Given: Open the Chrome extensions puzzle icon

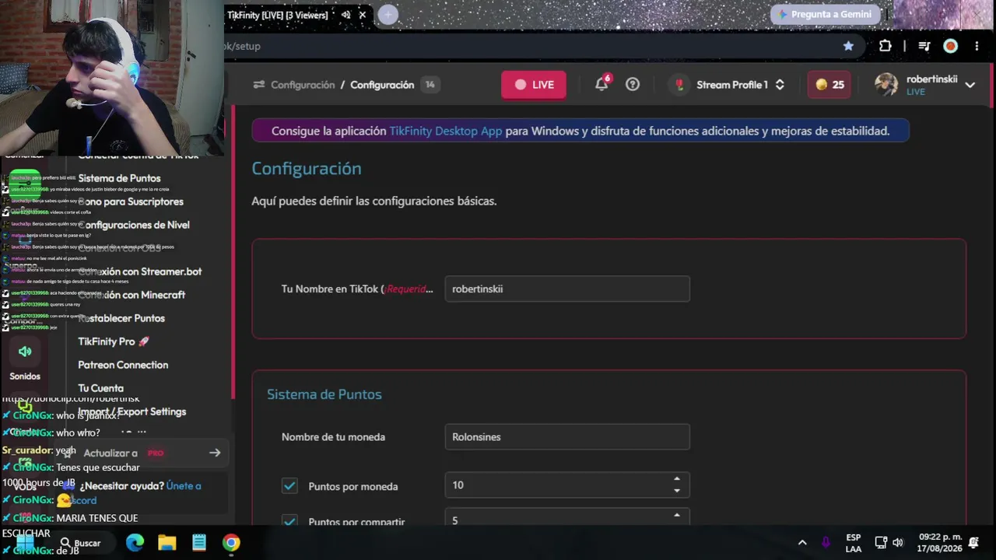Looking at the screenshot, I should (885, 46).
